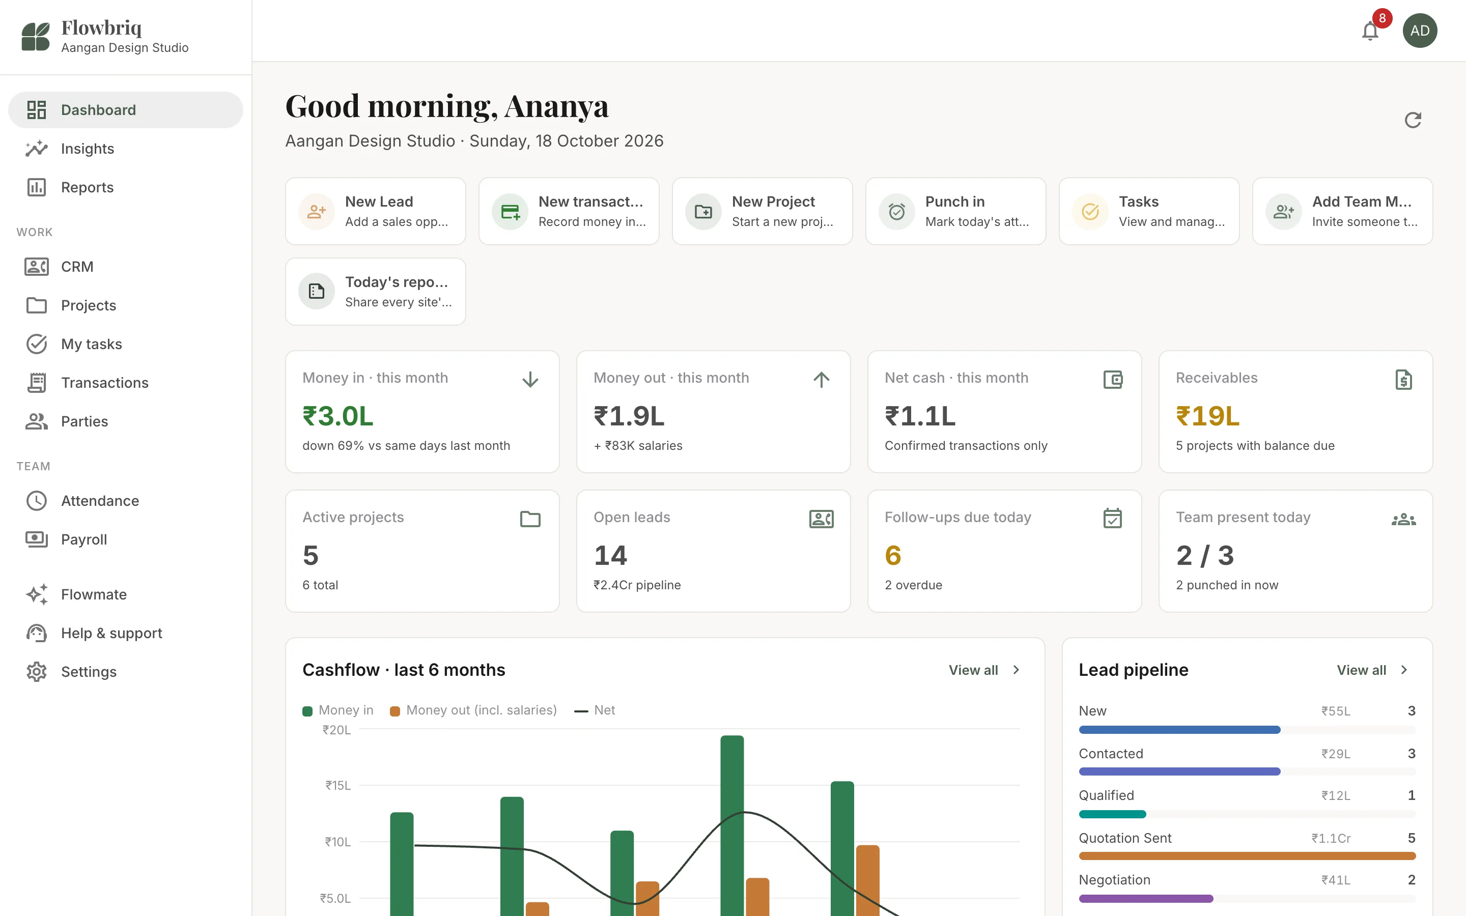Click the New progress bar in pipeline
1466x916 pixels.
[x=1247, y=730]
